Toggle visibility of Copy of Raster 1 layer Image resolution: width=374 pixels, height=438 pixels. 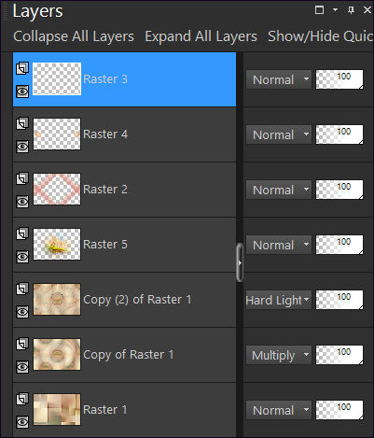tap(22, 367)
